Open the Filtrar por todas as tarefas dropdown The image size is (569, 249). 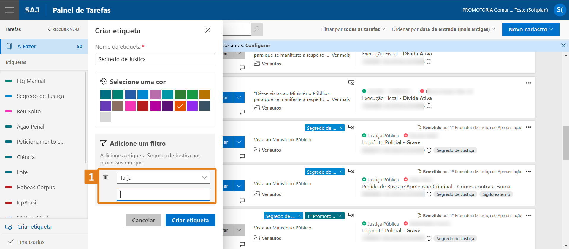pyautogui.click(x=353, y=29)
